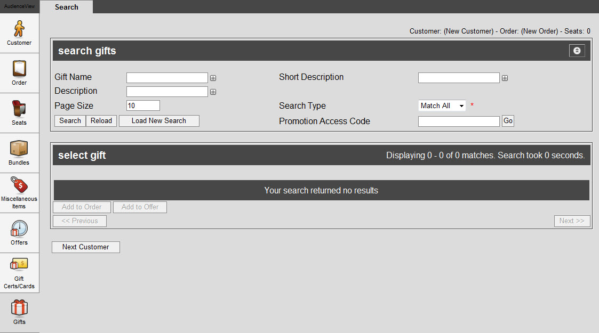
Task: Focus the Gift Name input field
Action: (x=167, y=78)
